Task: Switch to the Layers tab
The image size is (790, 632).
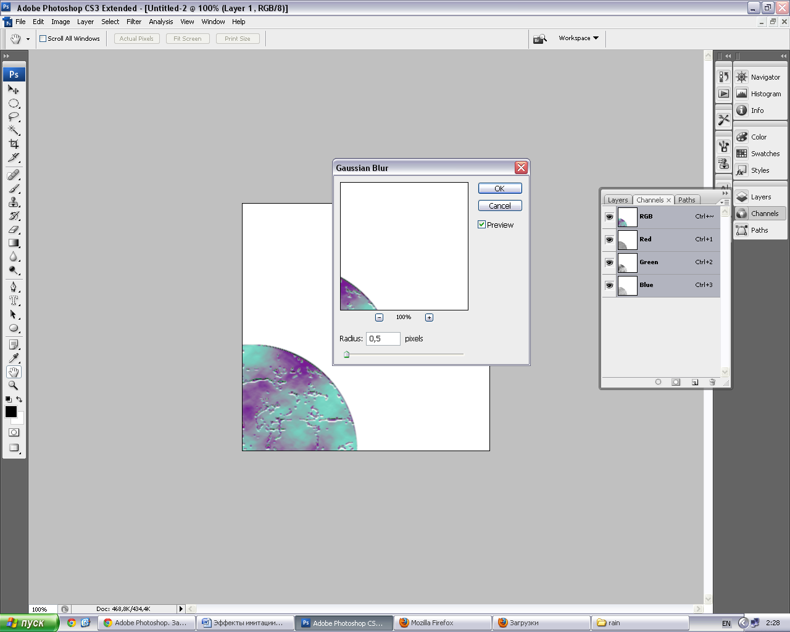Action: click(618, 200)
